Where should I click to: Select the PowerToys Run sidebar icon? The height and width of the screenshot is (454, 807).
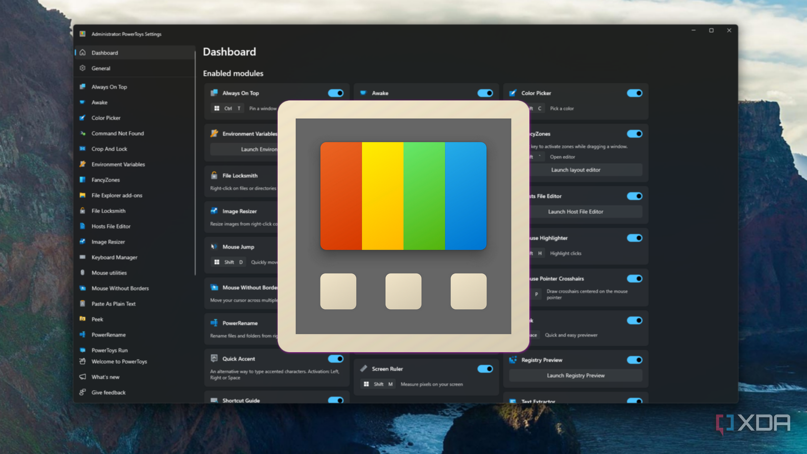83,350
